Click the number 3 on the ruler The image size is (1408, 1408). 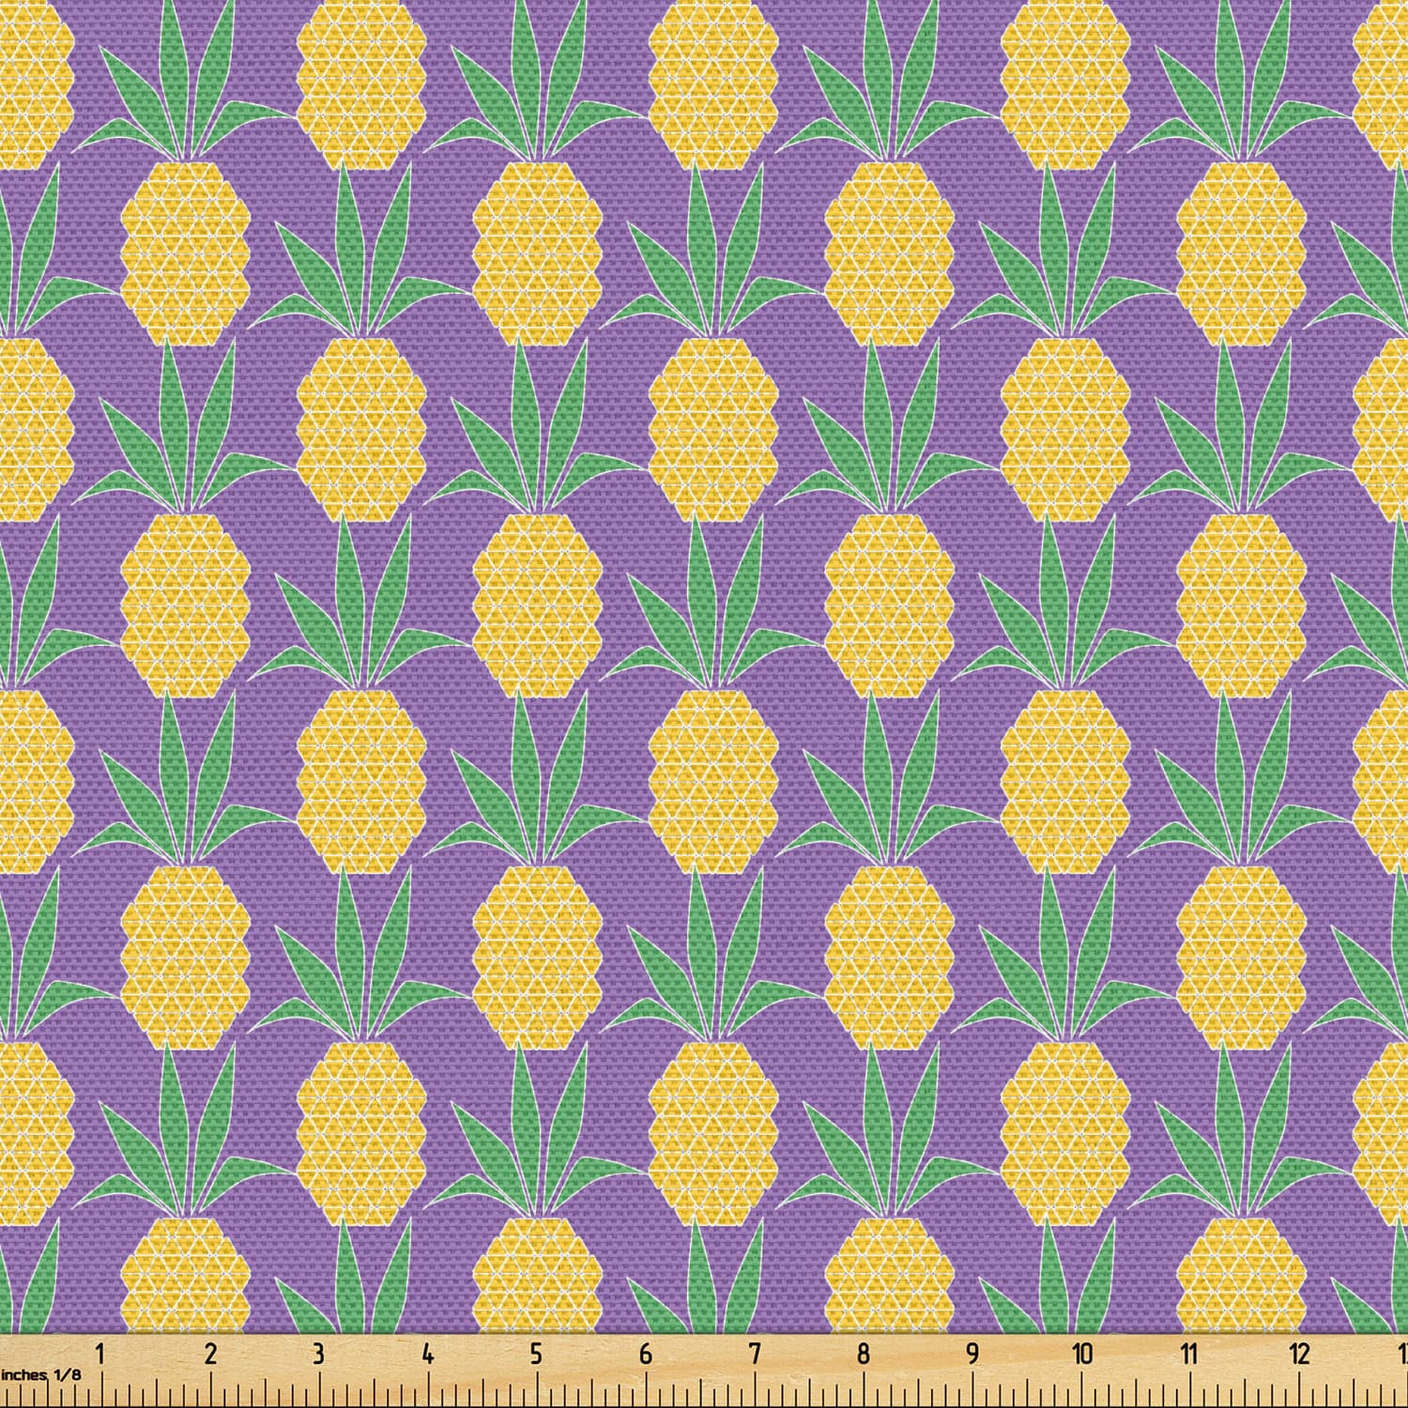319,1353
